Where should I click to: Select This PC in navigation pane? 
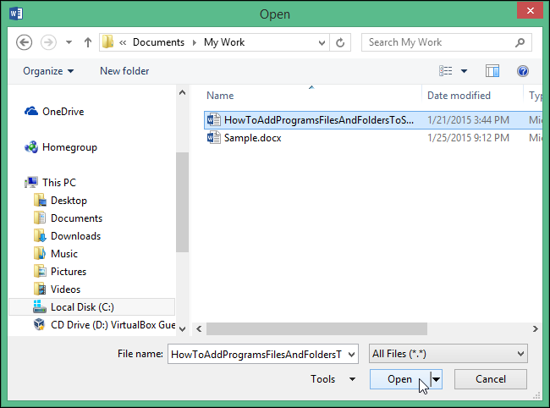59,183
